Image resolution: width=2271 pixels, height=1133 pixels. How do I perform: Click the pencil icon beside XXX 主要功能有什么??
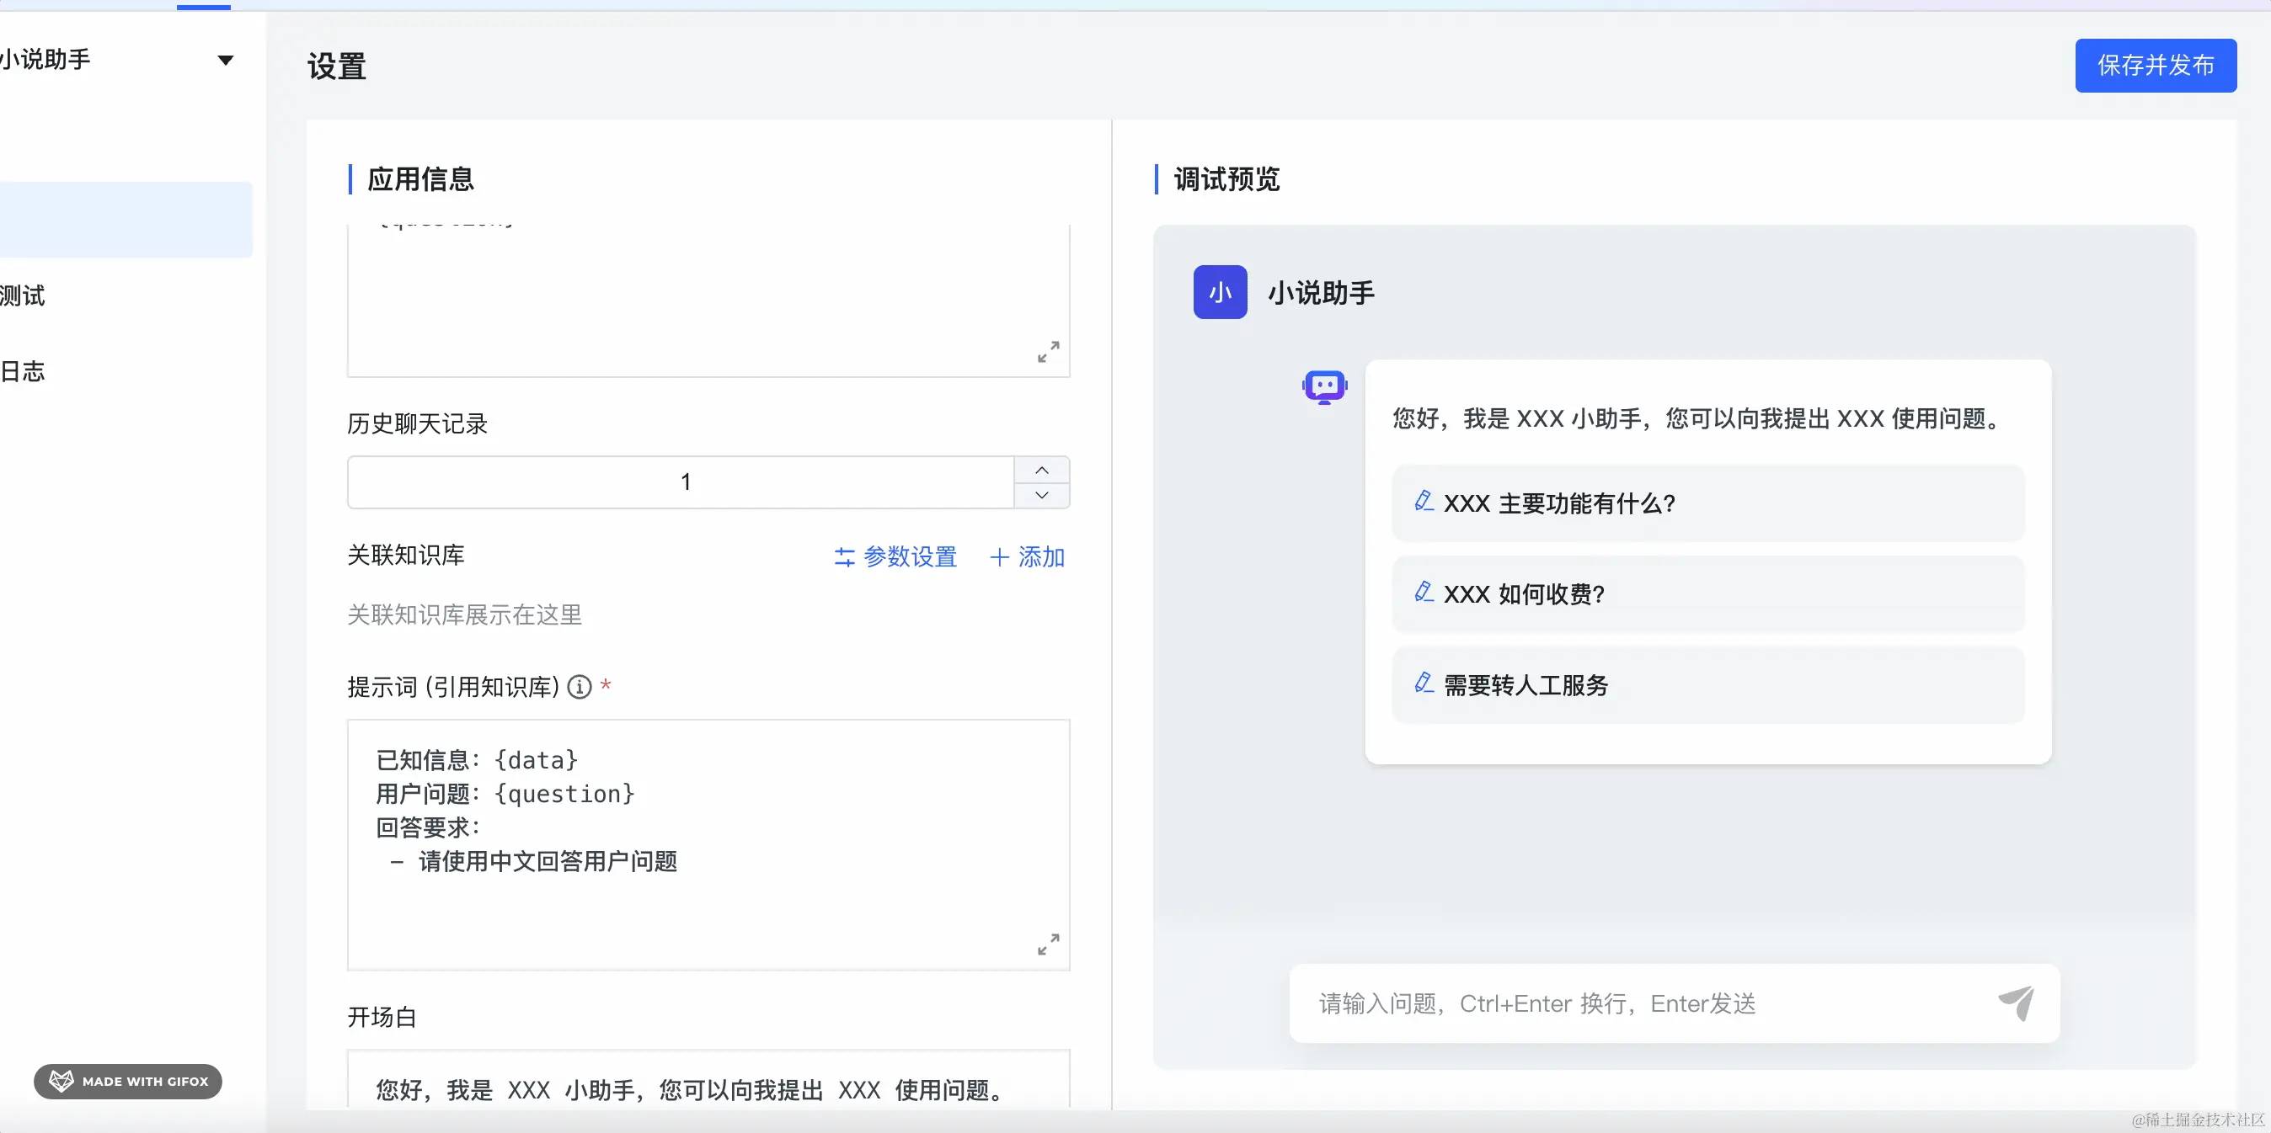pyautogui.click(x=1423, y=502)
